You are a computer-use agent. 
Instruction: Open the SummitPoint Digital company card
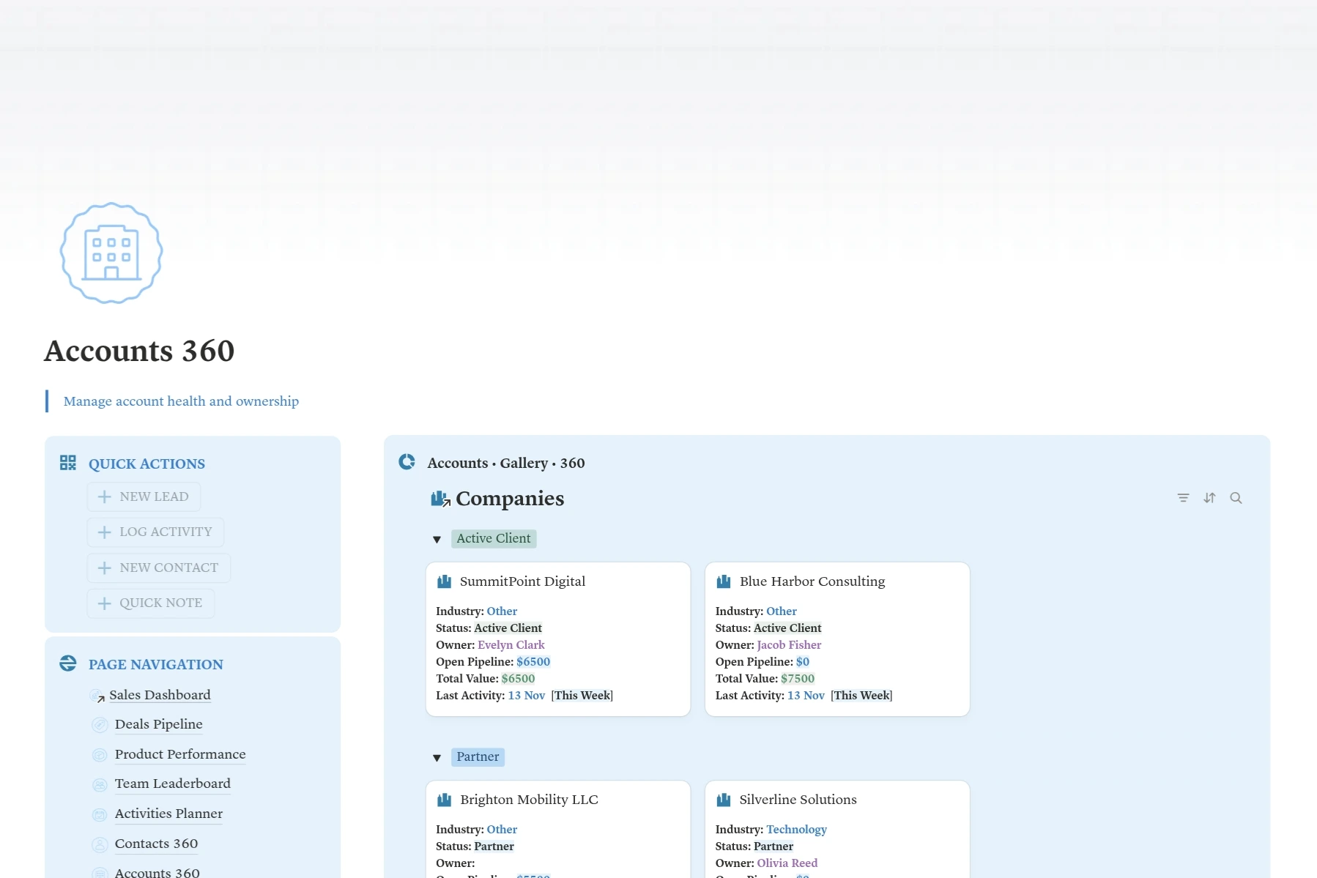point(522,581)
